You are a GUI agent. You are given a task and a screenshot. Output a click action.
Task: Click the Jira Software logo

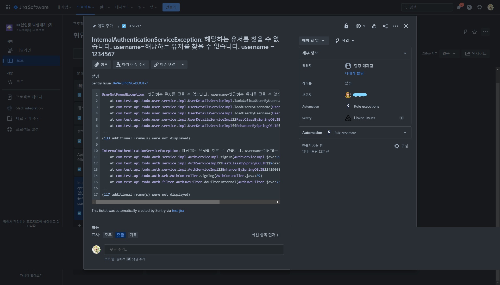[31, 7]
